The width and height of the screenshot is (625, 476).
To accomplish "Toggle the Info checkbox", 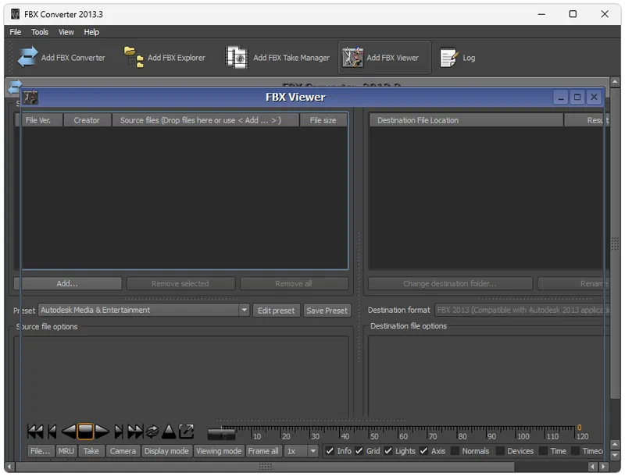I will coord(330,451).
